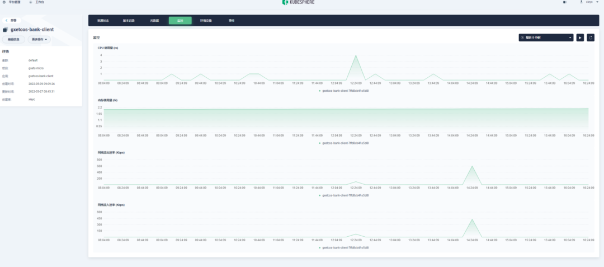Toggle the network outbound rate chart legend series
Viewport: 604px width, 267px height.
(344, 195)
